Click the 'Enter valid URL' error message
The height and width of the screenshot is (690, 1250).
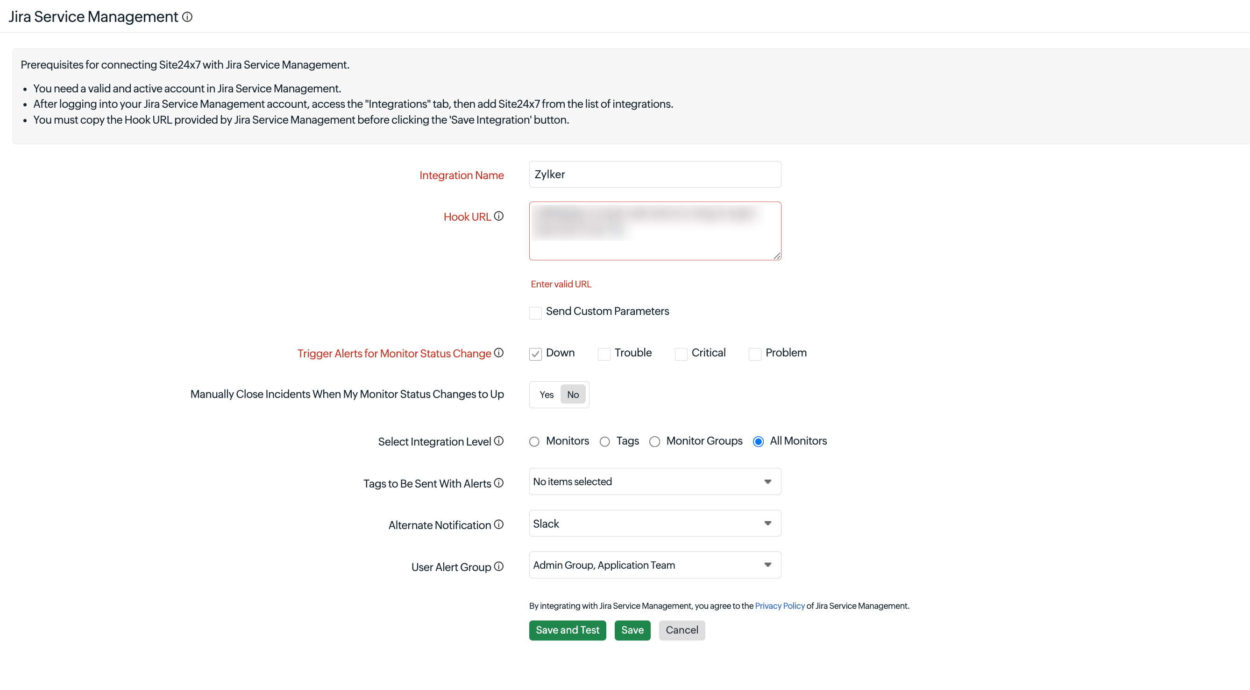pyautogui.click(x=561, y=285)
